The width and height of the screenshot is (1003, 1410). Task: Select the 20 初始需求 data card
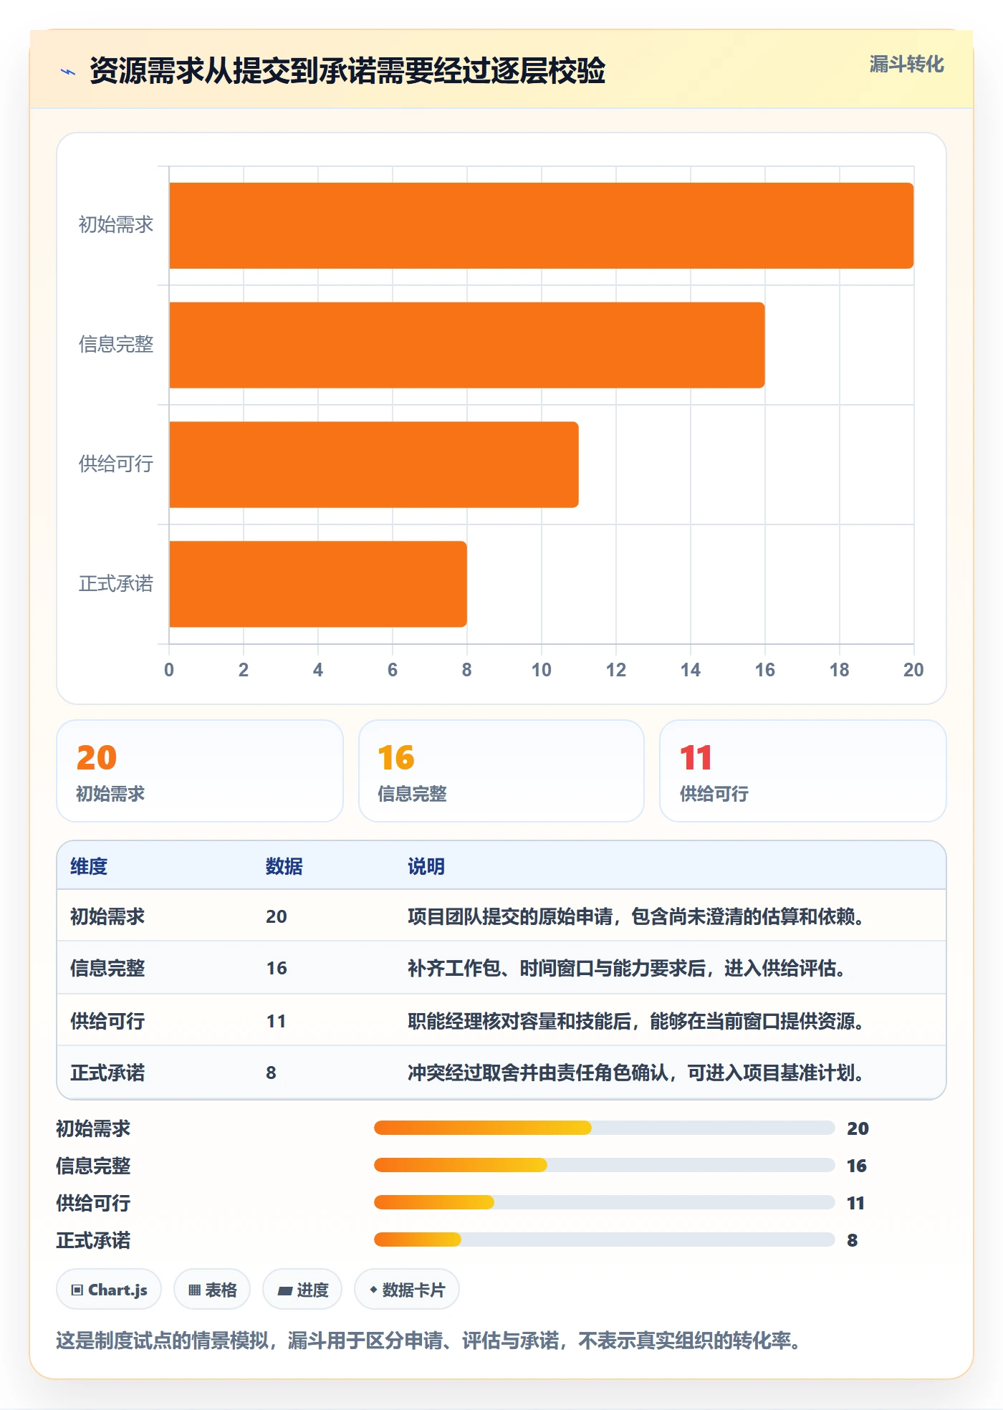pos(200,771)
